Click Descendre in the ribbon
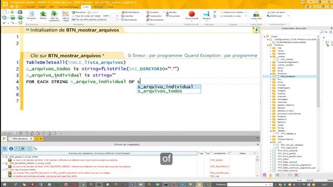 (x=173, y=16)
